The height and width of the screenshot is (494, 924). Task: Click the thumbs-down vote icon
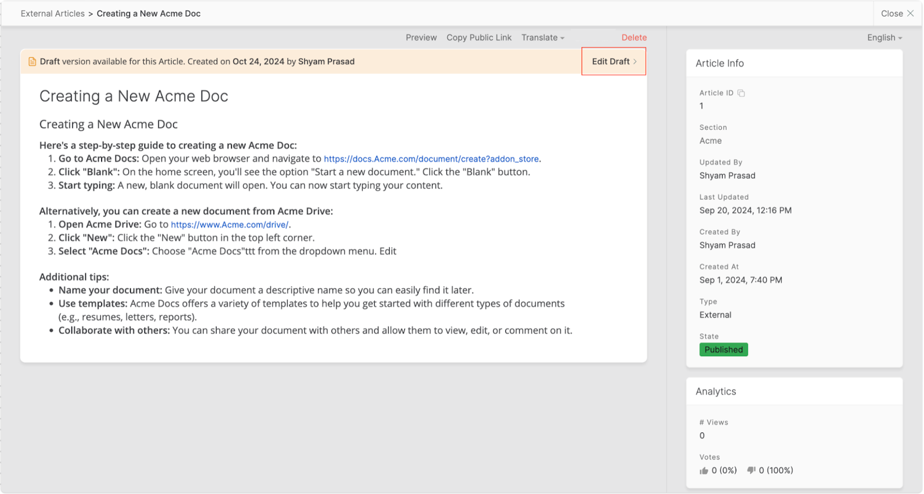pos(751,470)
